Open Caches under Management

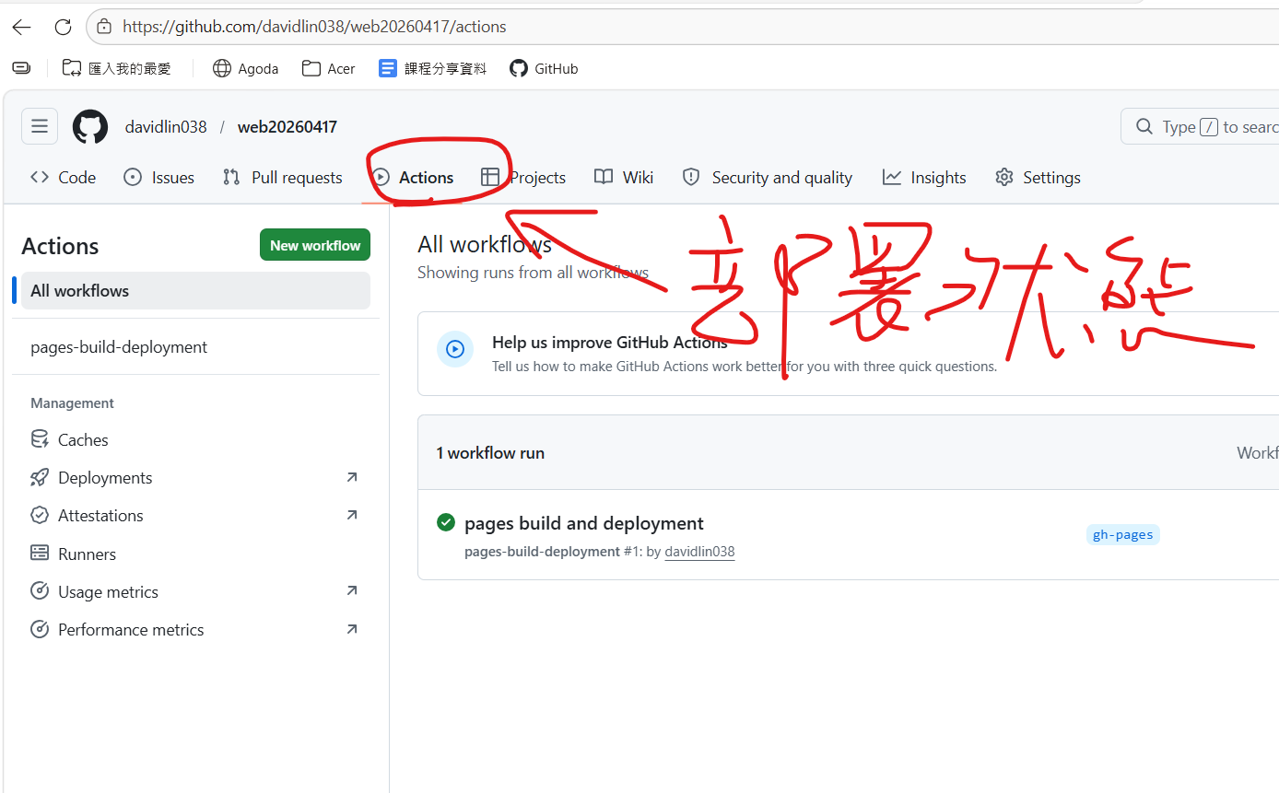pos(83,440)
